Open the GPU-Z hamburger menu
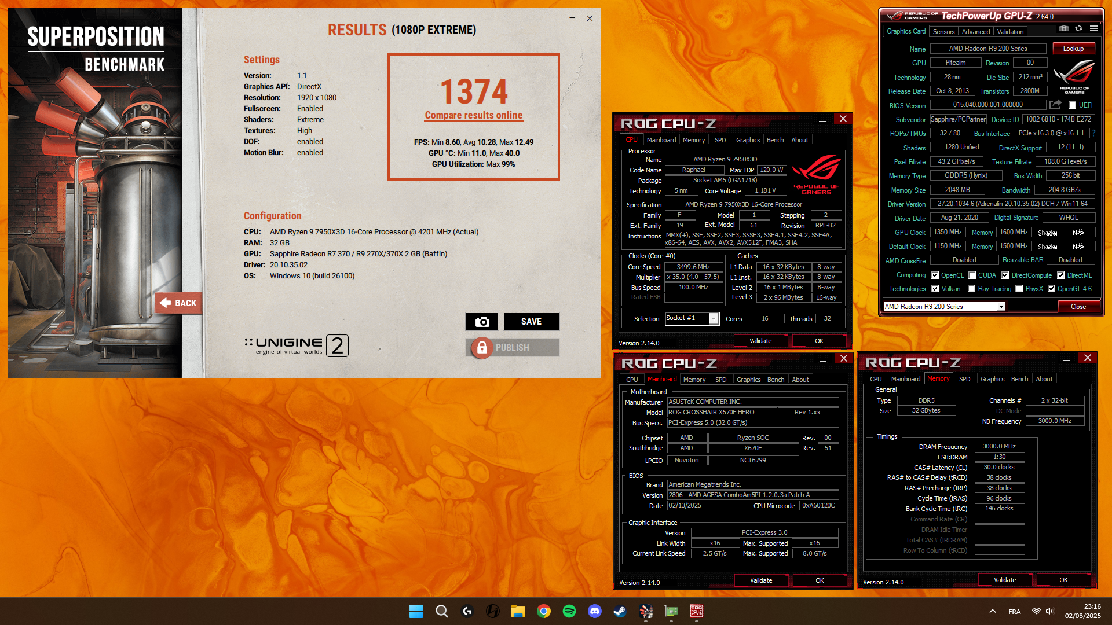 (1093, 28)
